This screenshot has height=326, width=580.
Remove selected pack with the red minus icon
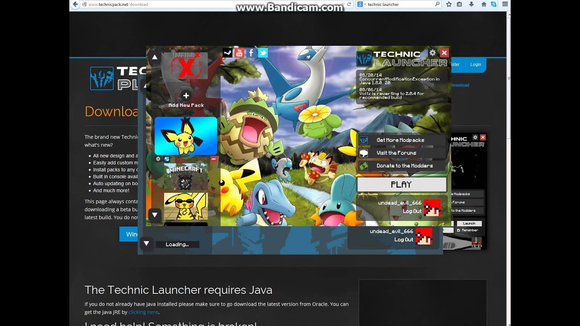[x=214, y=159]
